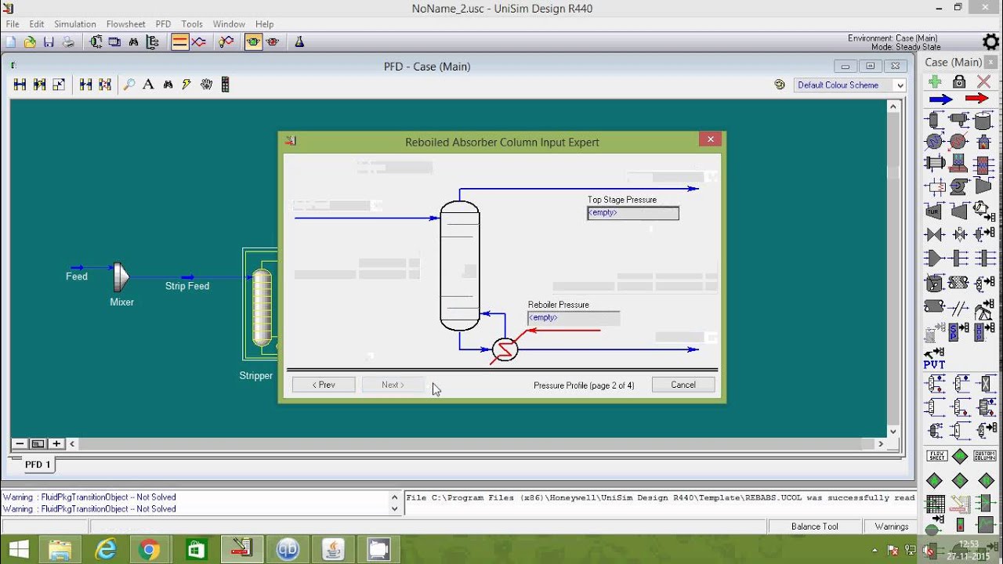
Task: Open Google Chrome from taskbar
Action: click(150, 550)
